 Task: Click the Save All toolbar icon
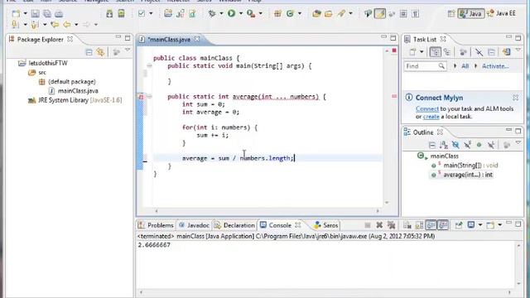(47, 13)
